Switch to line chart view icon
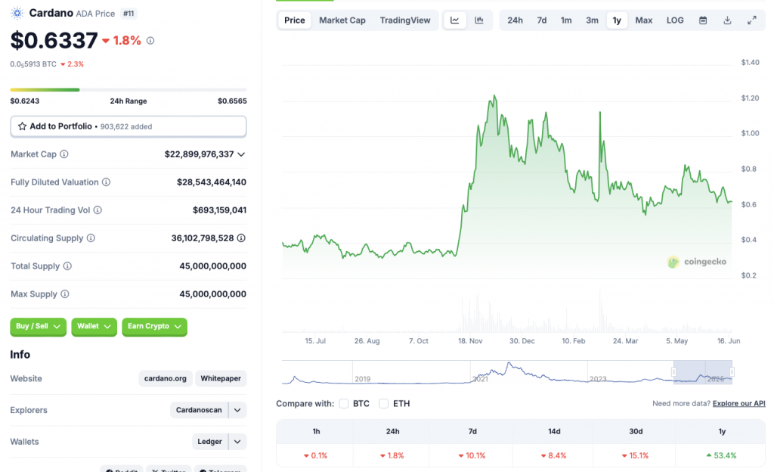 pos(454,20)
